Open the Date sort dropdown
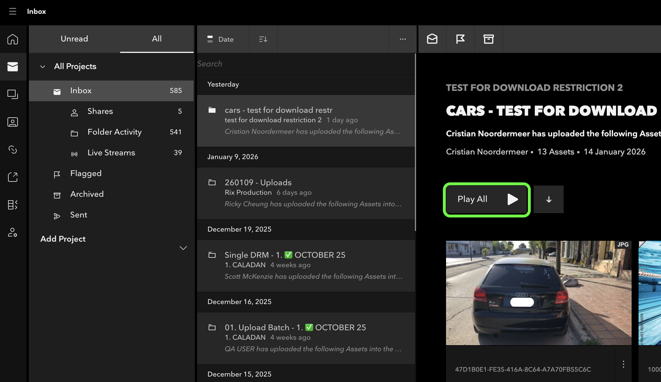 pos(221,39)
